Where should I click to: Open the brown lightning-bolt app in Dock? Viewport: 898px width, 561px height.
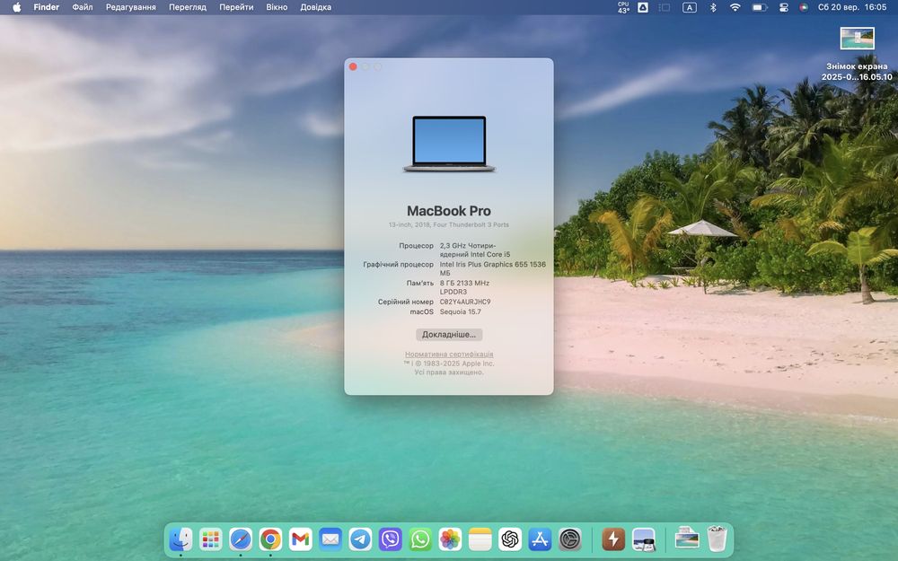(613, 539)
